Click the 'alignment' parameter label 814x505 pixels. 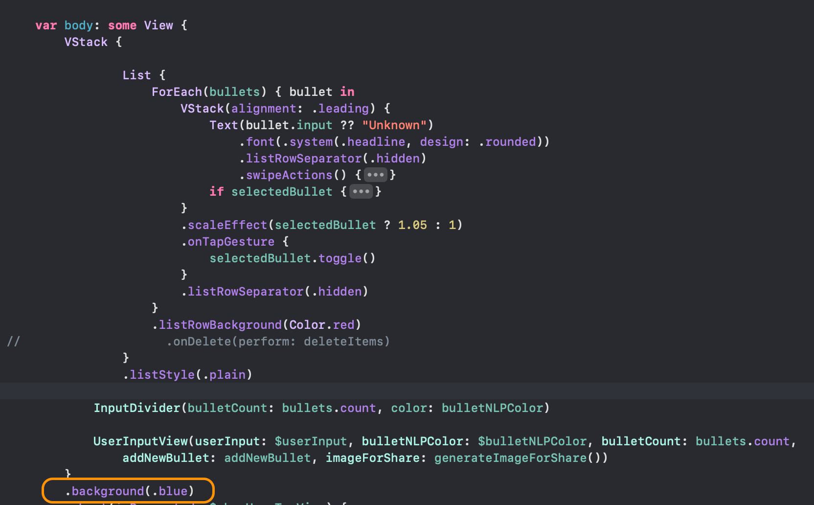(264, 109)
